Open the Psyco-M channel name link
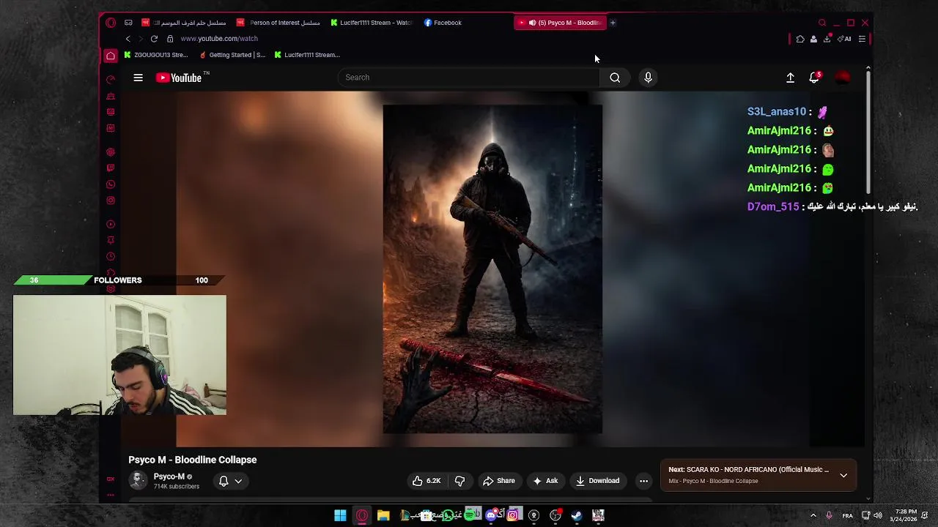 (x=169, y=476)
